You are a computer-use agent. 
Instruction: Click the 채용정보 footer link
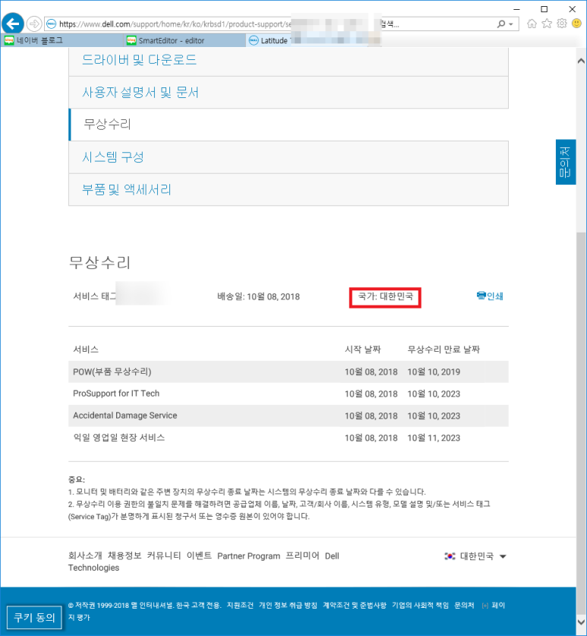[x=125, y=555]
